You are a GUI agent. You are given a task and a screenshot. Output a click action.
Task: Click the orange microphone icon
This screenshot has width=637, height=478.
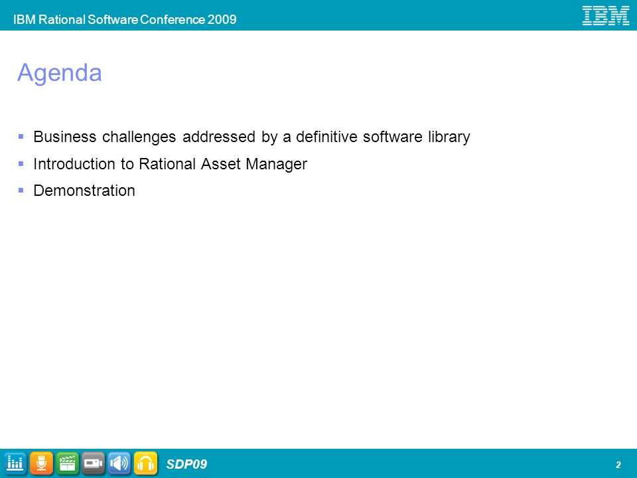41,463
